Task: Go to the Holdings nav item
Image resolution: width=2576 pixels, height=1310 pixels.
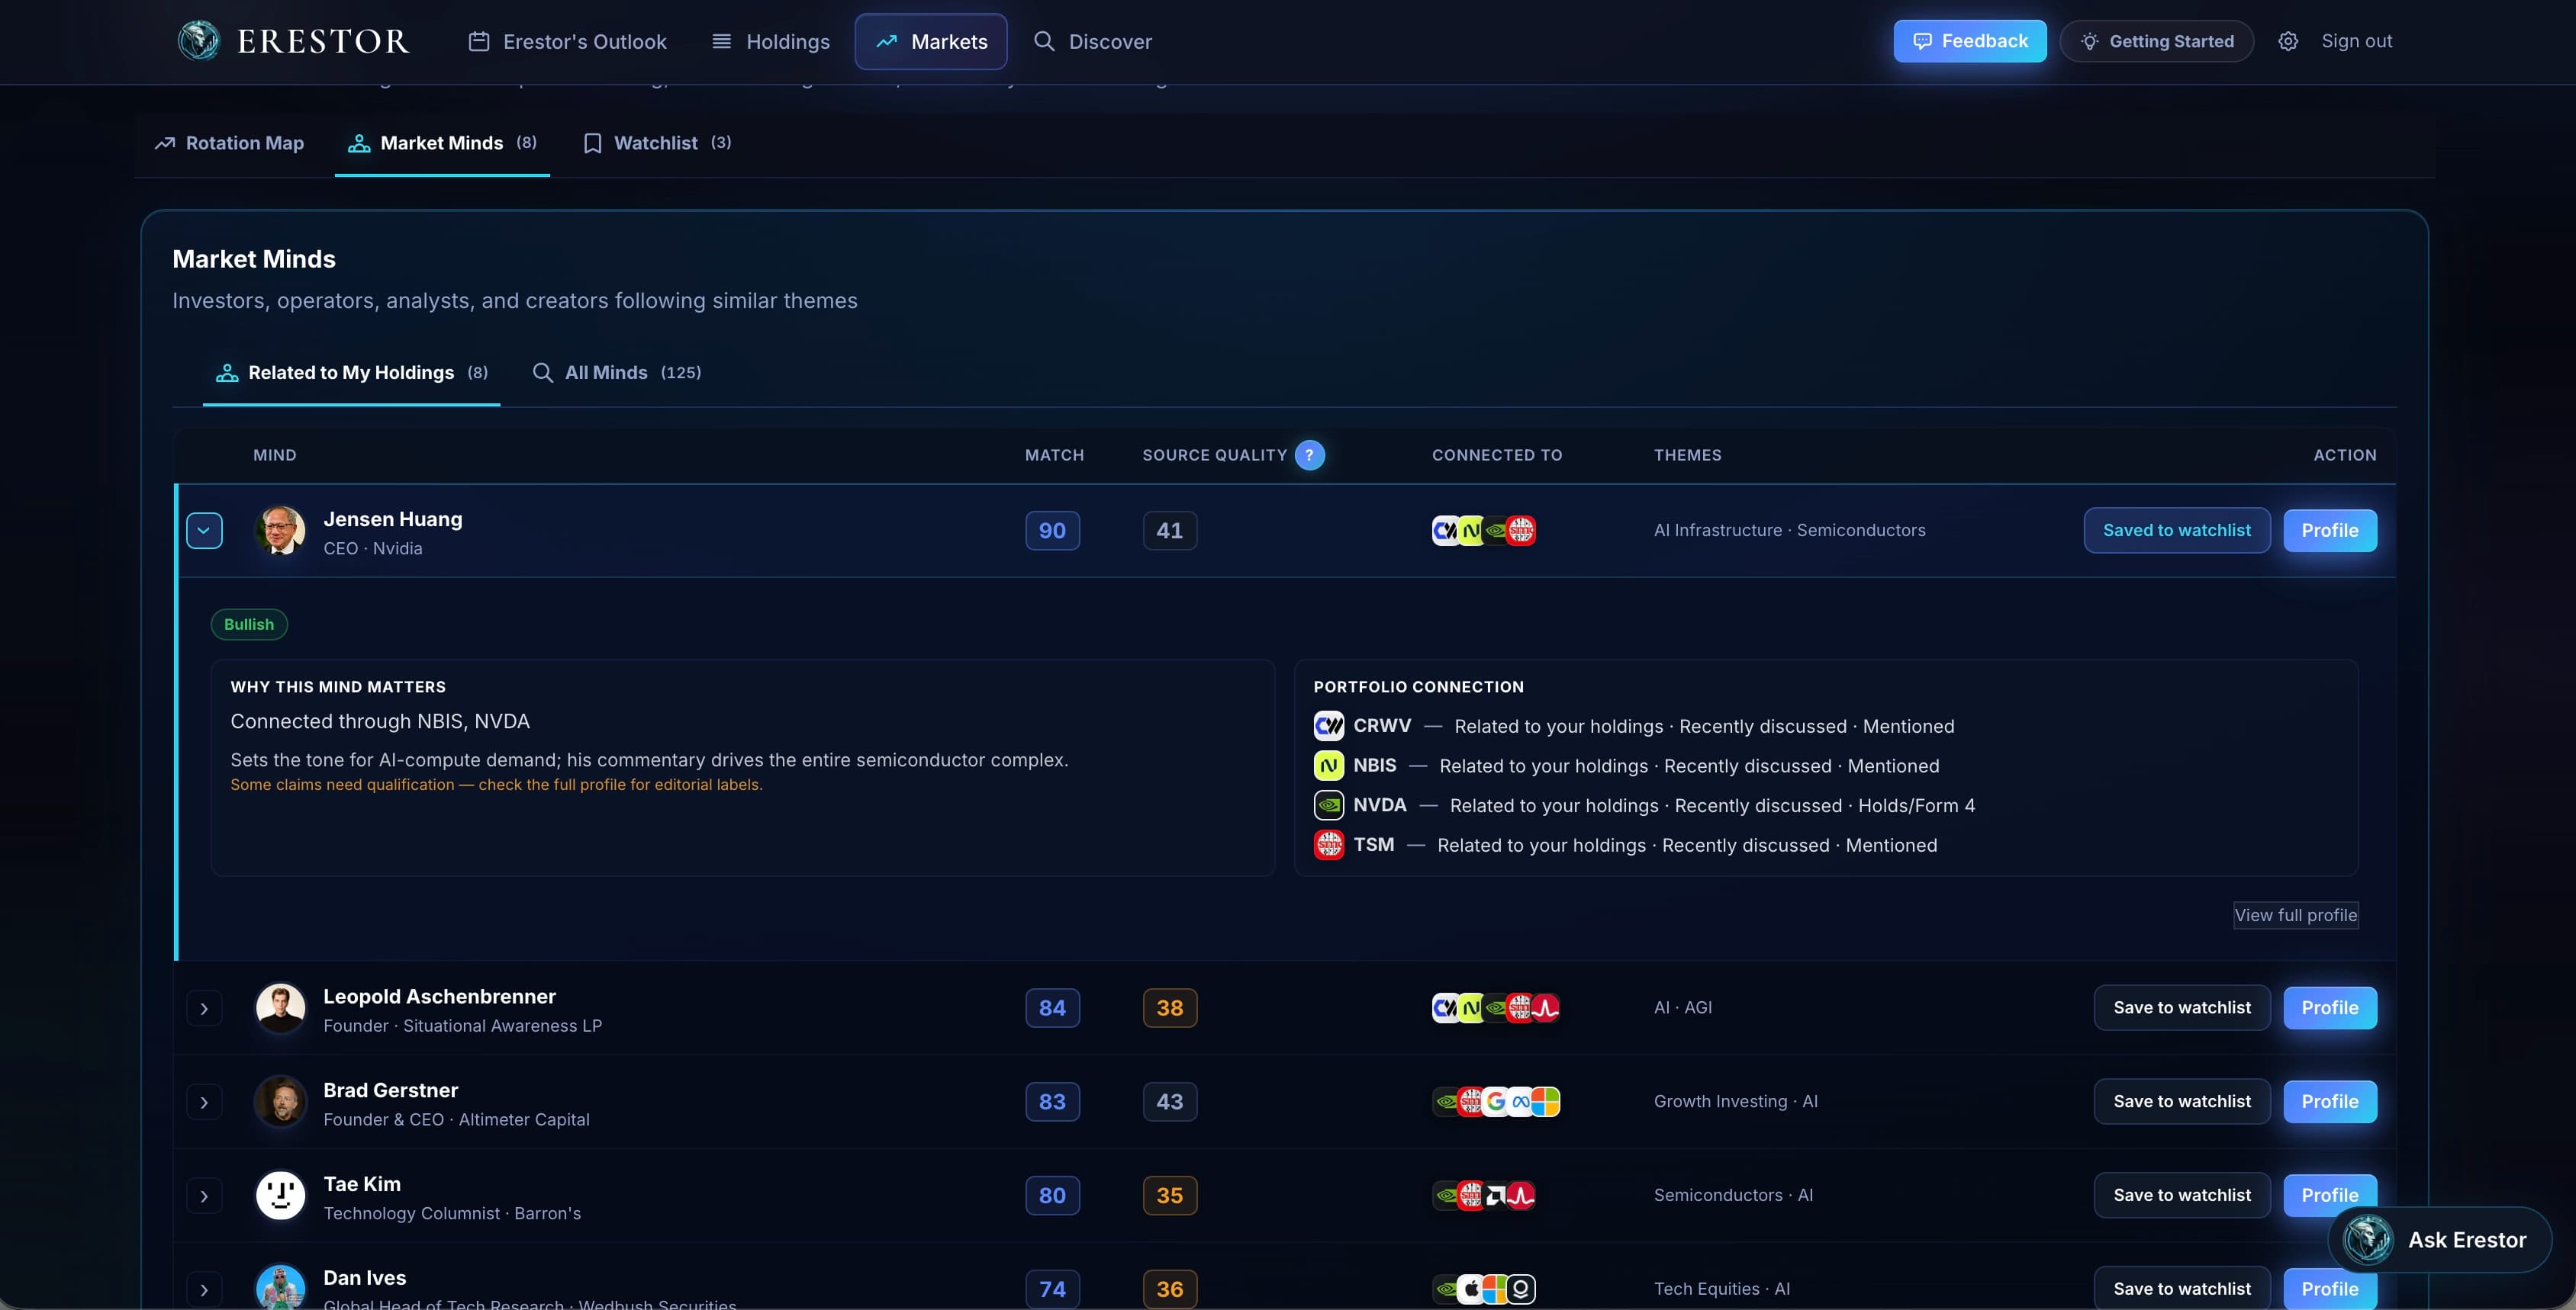Action: point(770,41)
